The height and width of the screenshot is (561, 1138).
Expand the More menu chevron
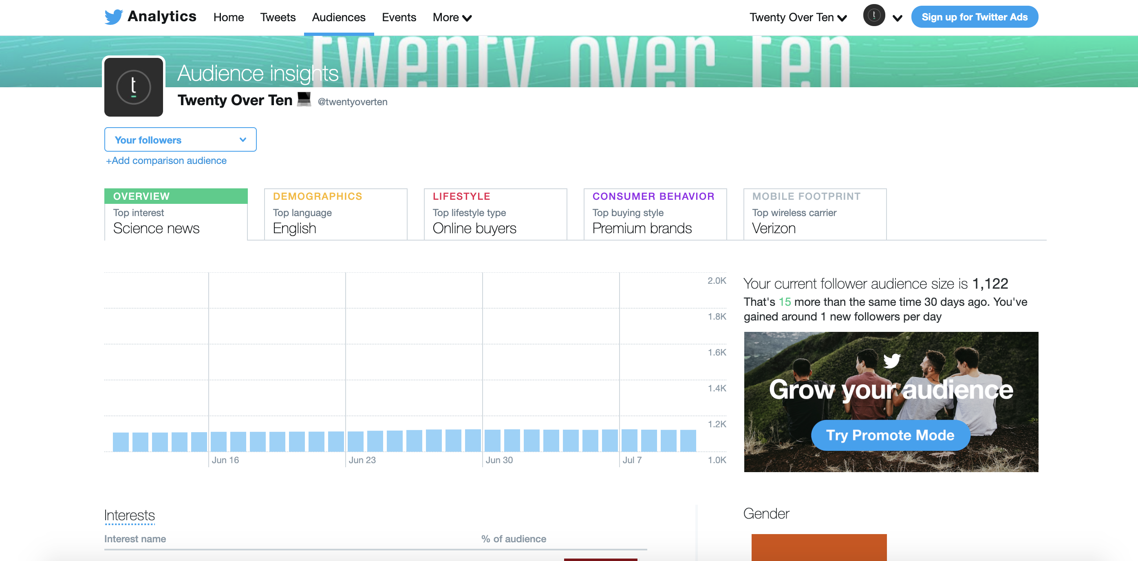point(467,18)
